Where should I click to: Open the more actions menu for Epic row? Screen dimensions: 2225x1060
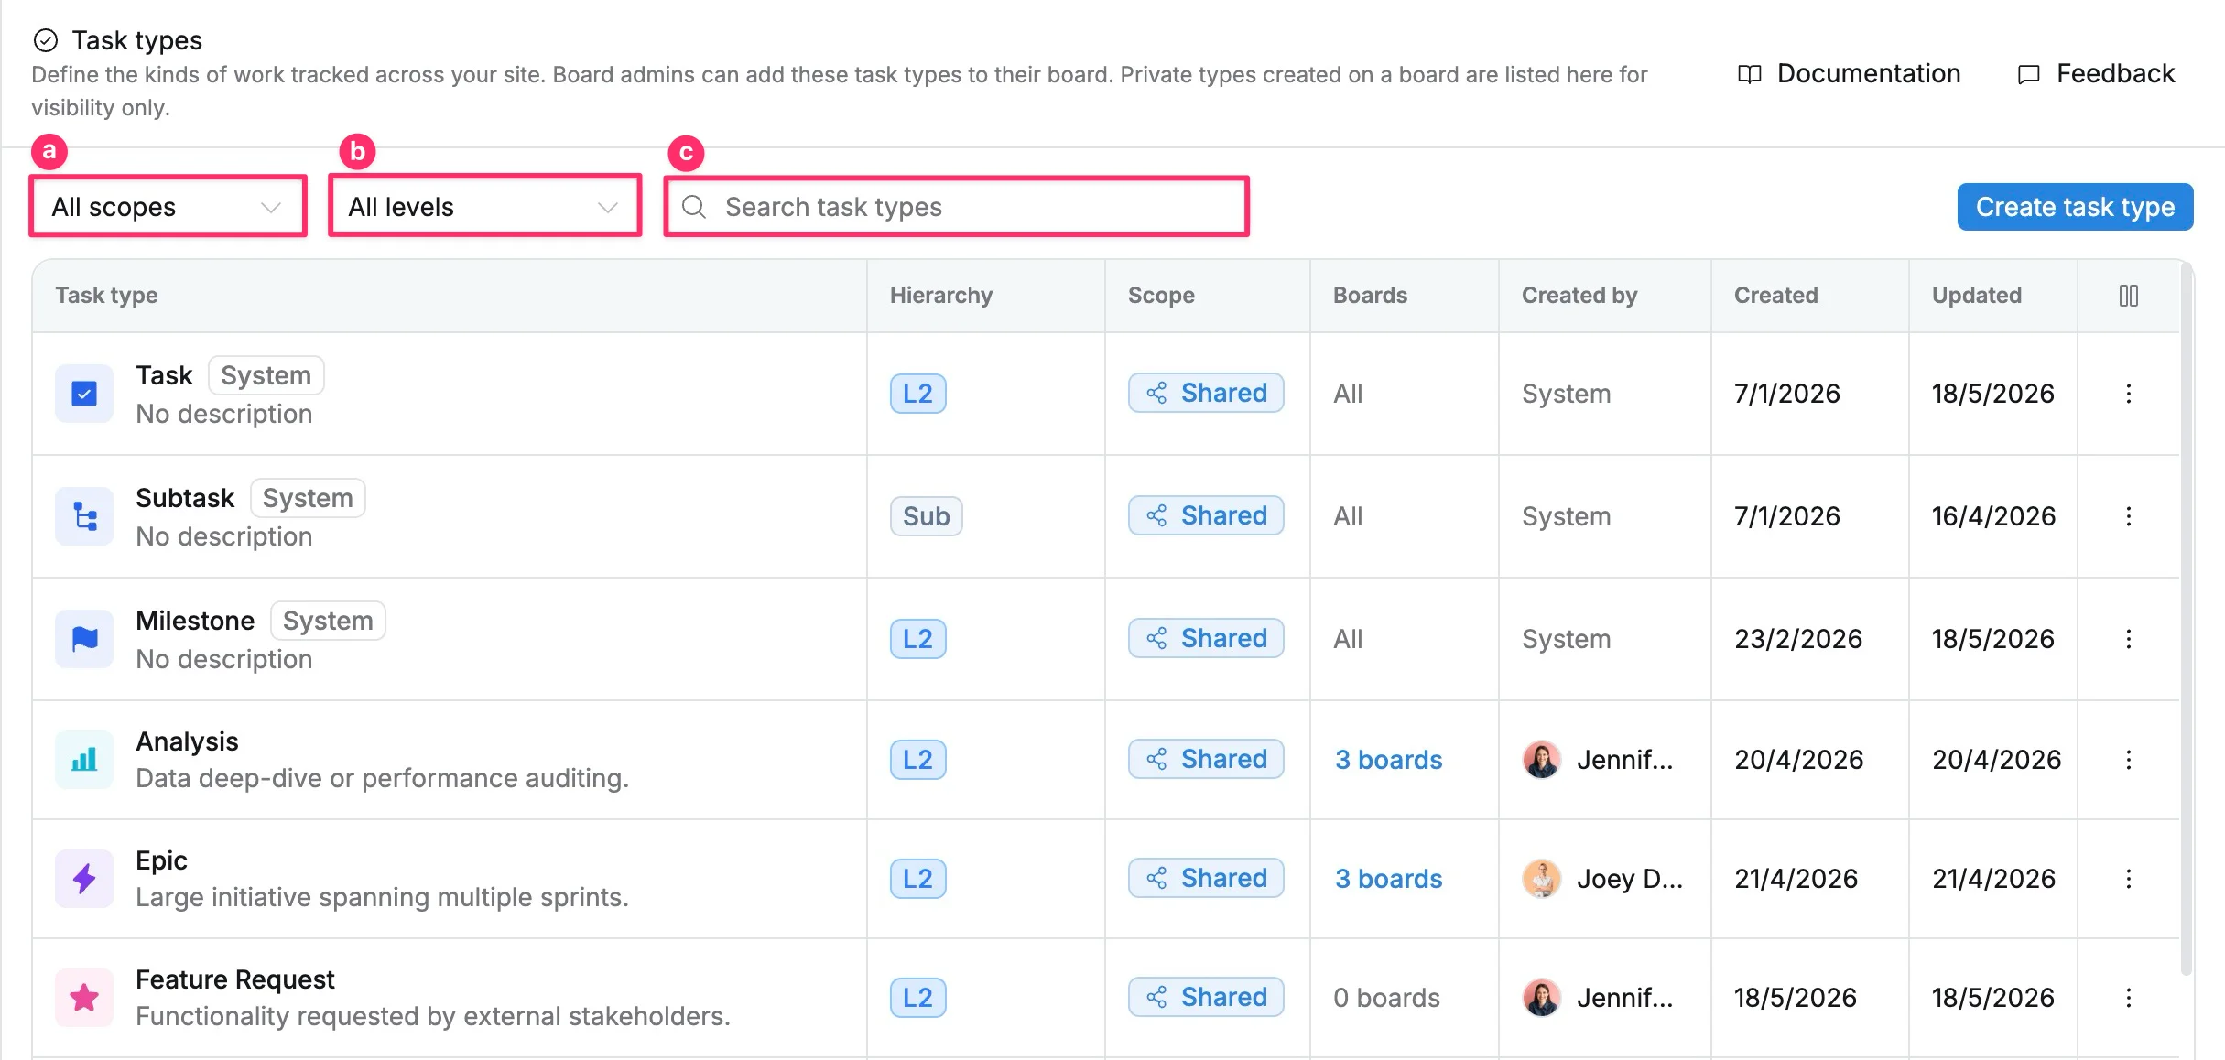click(2129, 879)
